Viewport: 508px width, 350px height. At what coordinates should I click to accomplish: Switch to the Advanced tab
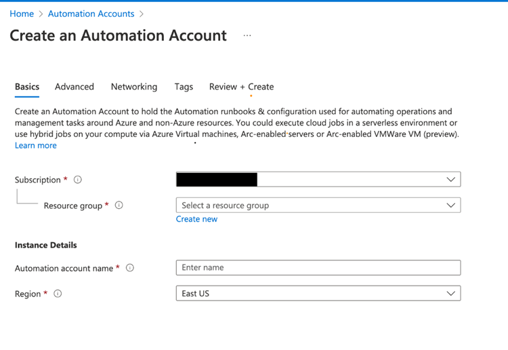coord(75,87)
